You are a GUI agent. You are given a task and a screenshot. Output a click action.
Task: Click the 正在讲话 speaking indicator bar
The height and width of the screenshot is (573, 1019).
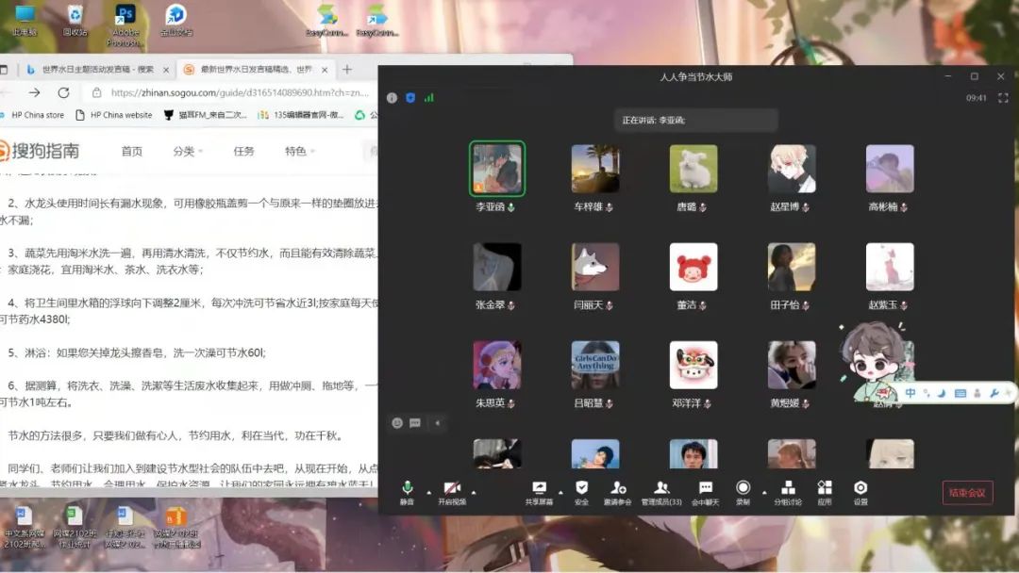pyautogui.click(x=696, y=120)
